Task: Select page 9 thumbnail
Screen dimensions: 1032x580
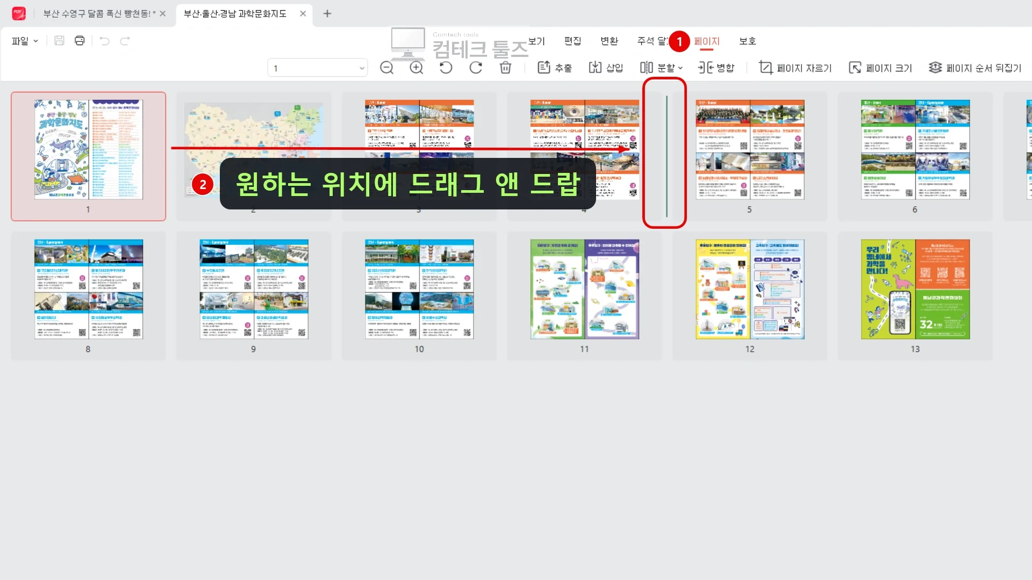Action: (x=254, y=296)
